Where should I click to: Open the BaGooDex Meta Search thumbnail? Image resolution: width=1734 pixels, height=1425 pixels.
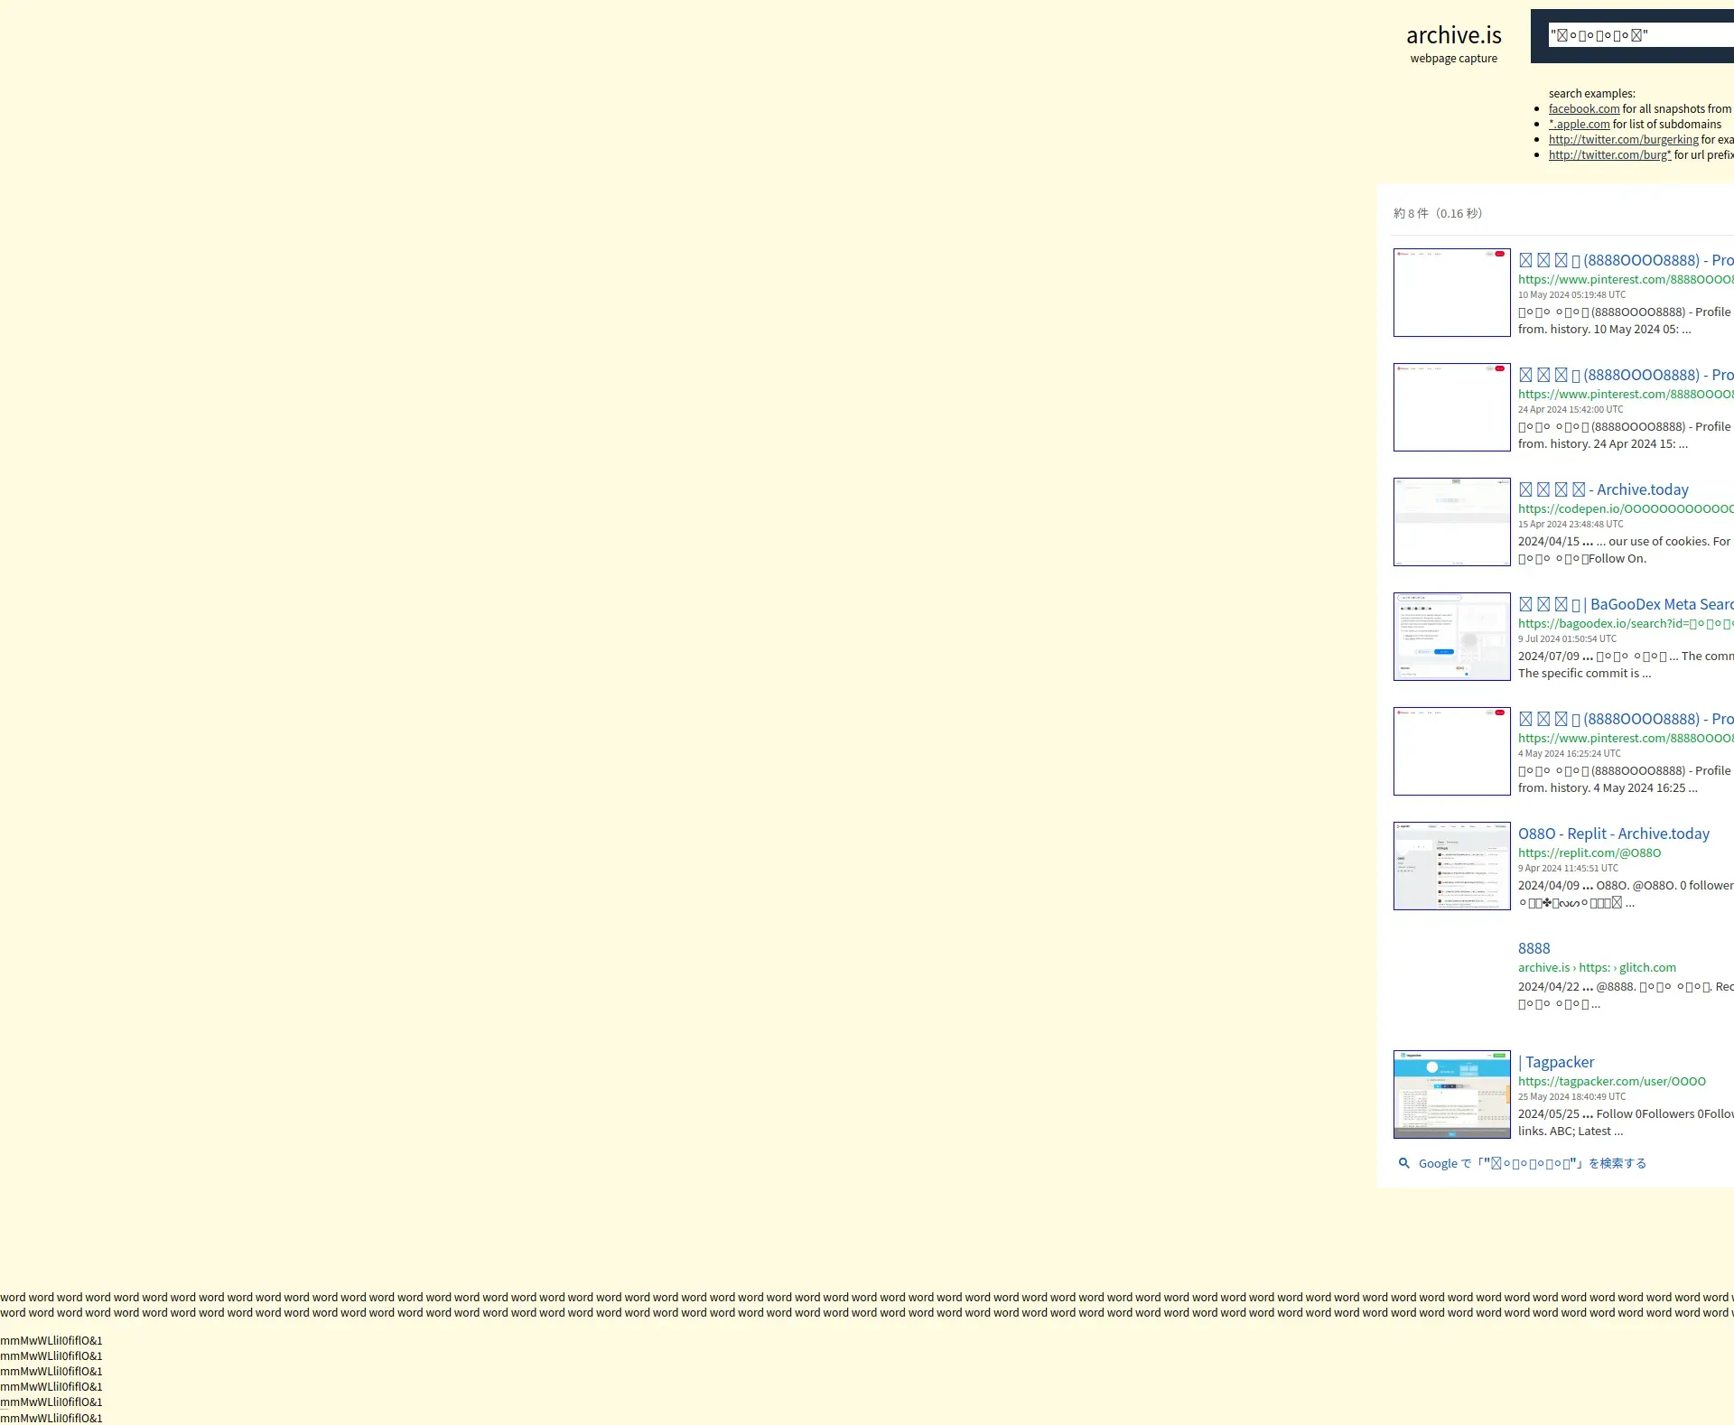pyautogui.click(x=1451, y=637)
